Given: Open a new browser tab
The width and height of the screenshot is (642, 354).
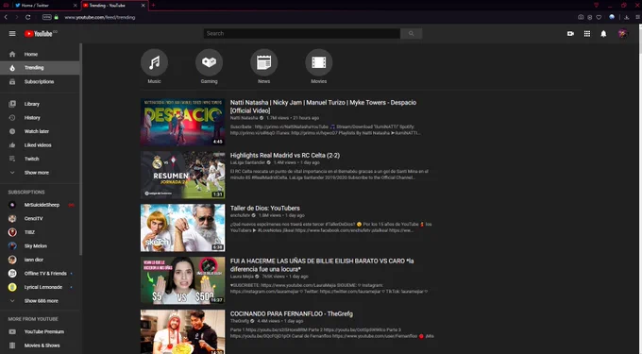Looking at the screenshot, I should [x=153, y=6].
